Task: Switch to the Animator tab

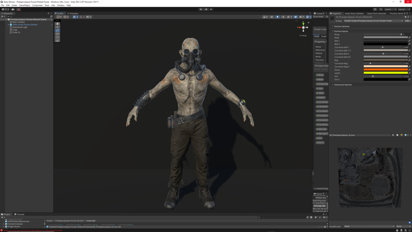Action: pos(73,13)
